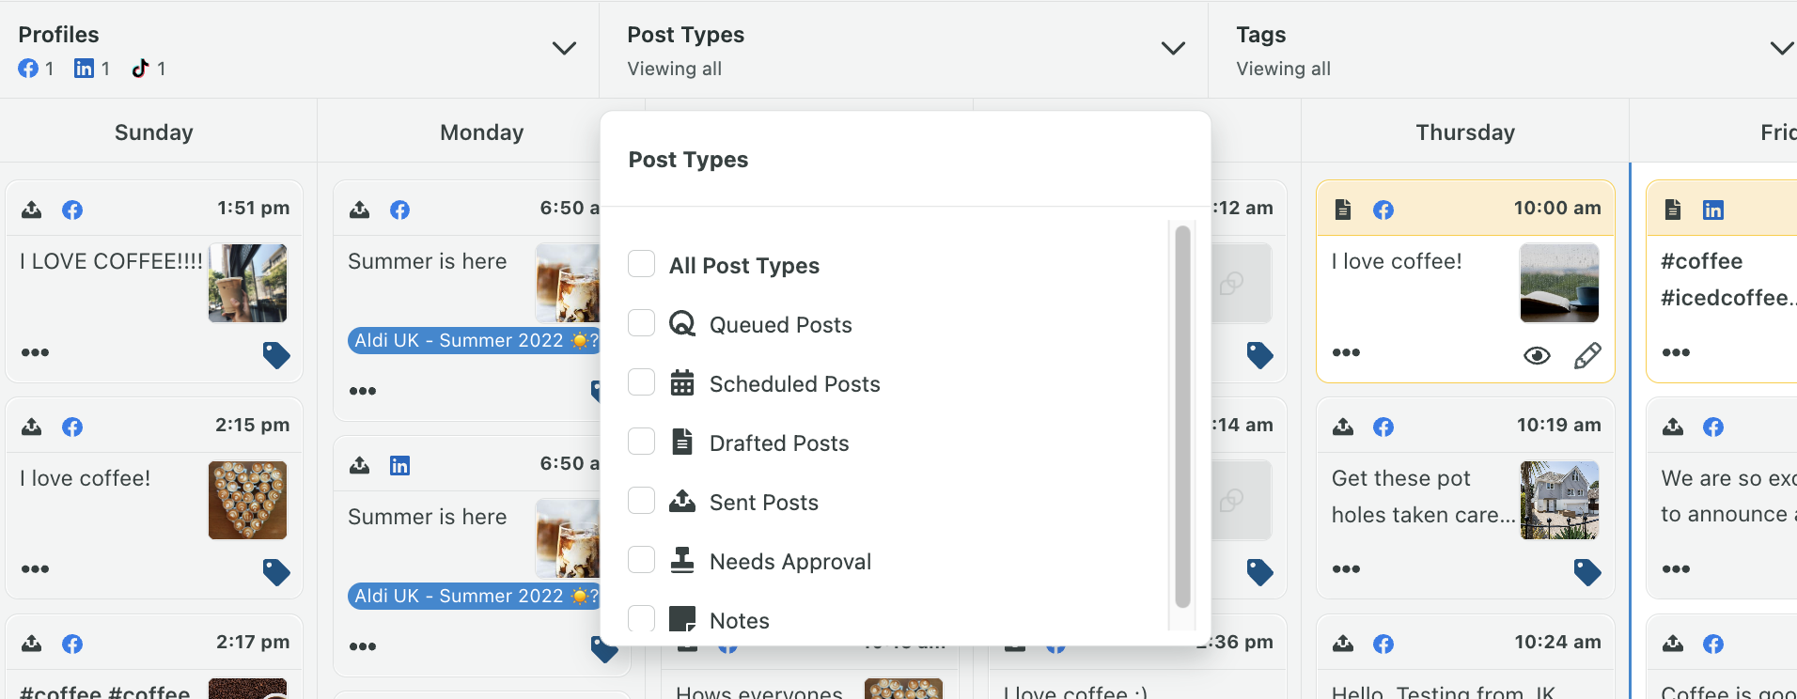The width and height of the screenshot is (1797, 699).
Task: Click the 'I love coffee!' Thursday post text
Action: click(x=1397, y=261)
